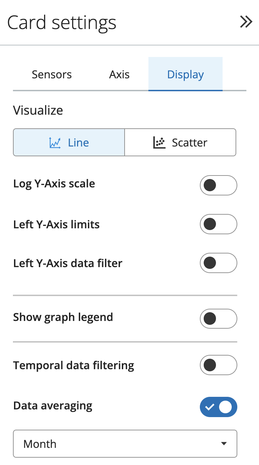This screenshot has width=259, height=465.
Task: Switch to the Sensors tab
Action: click(51, 74)
